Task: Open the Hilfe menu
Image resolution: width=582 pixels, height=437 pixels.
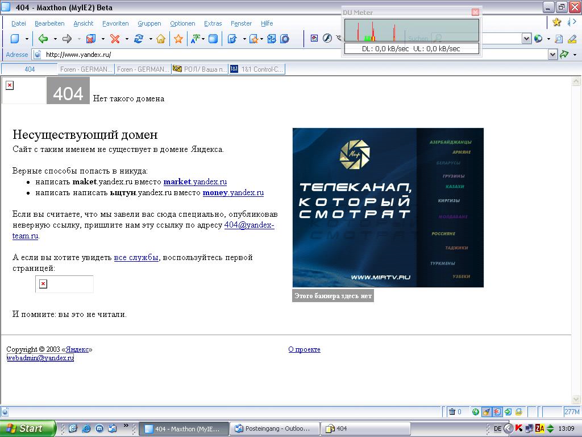Action: point(267,23)
